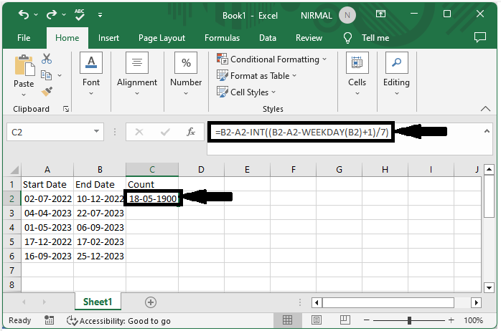
Task: Click the Cut scissors icon
Action: [47, 59]
